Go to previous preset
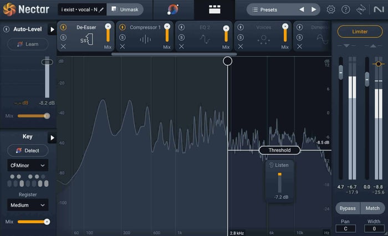 point(302,9)
